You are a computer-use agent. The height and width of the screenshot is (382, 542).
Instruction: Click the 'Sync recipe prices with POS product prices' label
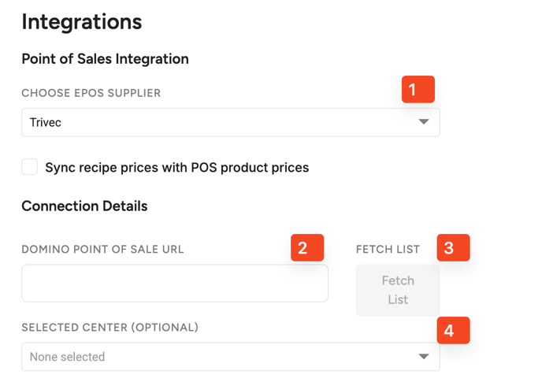[x=176, y=168]
